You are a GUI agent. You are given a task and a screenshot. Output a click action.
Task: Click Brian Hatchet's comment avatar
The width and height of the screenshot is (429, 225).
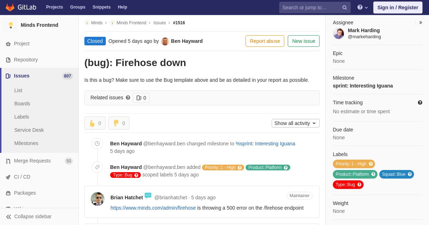click(x=98, y=199)
